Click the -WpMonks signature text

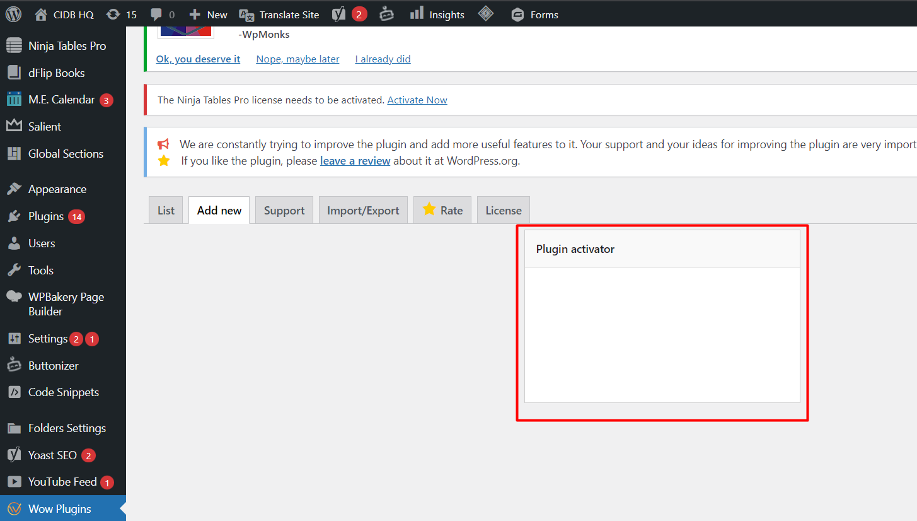pos(264,35)
